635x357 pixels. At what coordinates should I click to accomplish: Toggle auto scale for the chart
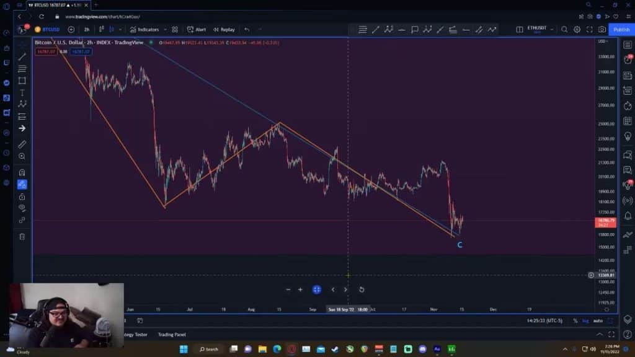pyautogui.click(x=598, y=320)
